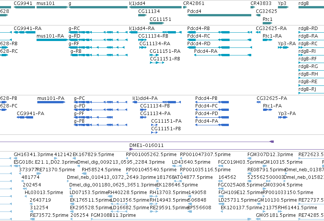Select transcript CG11151-RA
Screen dimensions: 324x221
[x=154, y=55]
